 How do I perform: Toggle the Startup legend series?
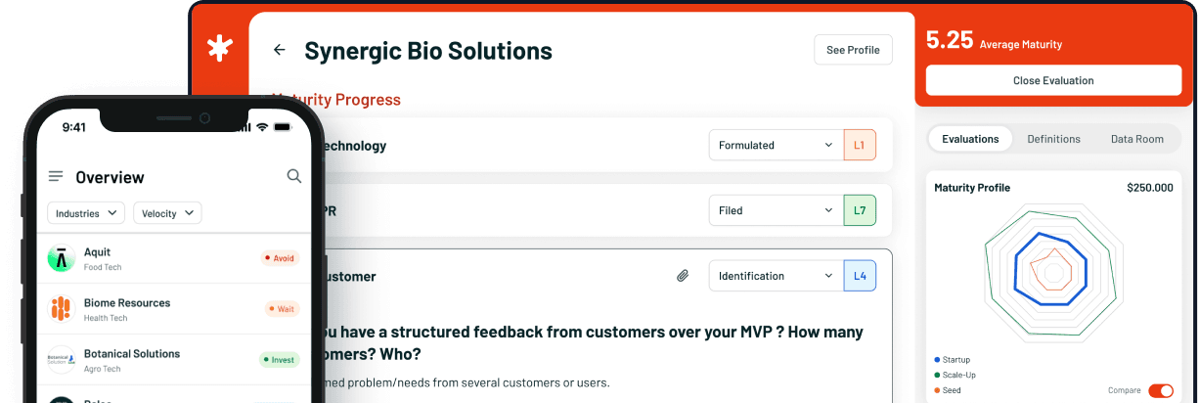pos(952,359)
